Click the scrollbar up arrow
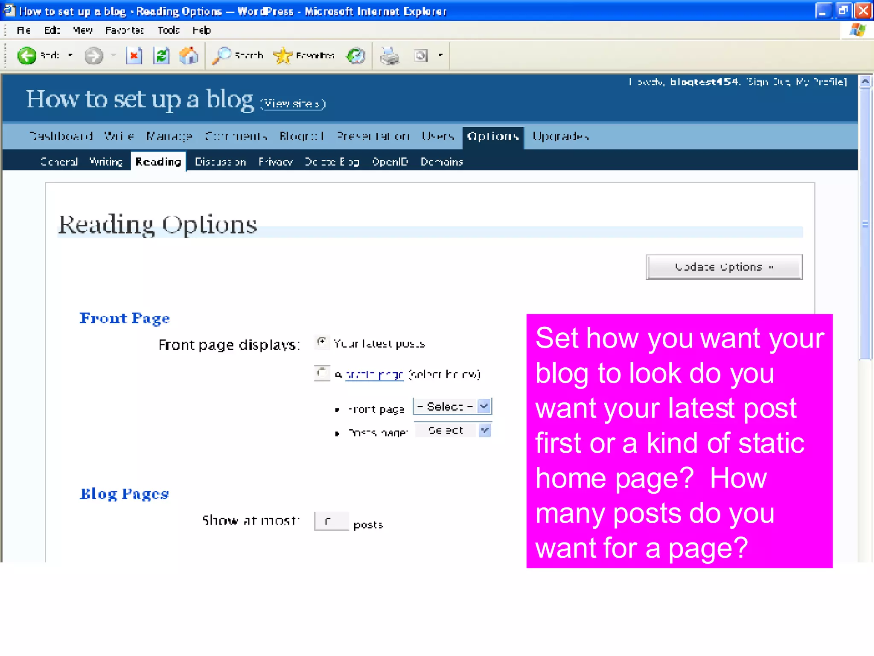 [x=865, y=81]
